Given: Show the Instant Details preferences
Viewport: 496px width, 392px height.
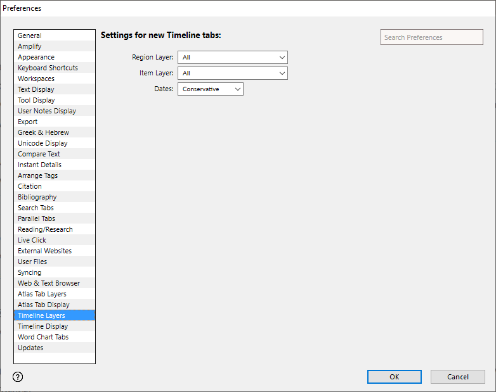Looking at the screenshot, I should (39, 165).
